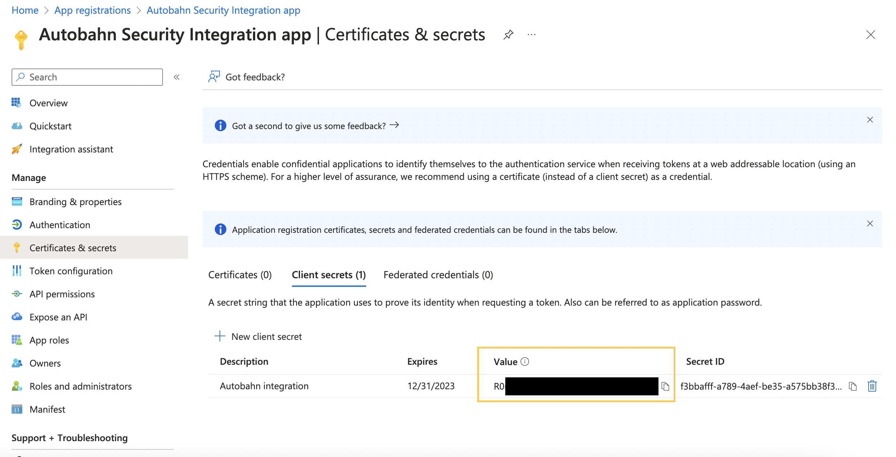Go to Authentication settings
The width and height of the screenshot is (896, 457).
click(x=60, y=225)
